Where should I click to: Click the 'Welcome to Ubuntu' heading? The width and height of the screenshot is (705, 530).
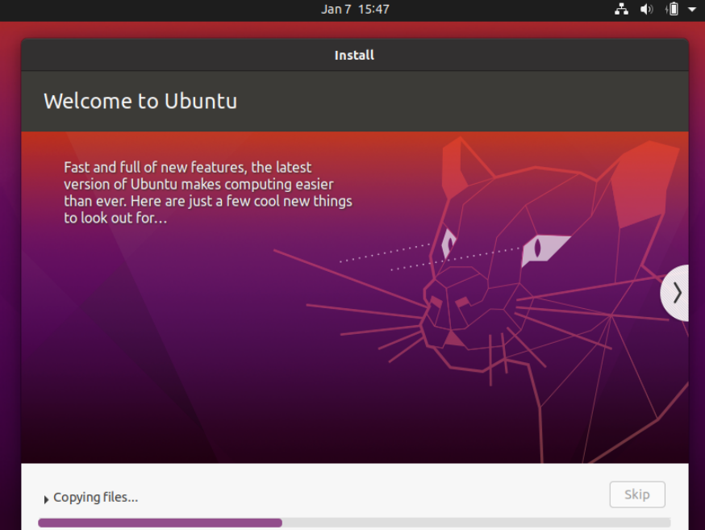(x=140, y=101)
